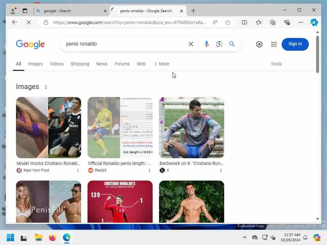Click the scrollbar down arrow
This screenshot has width=327, height=245.
pyautogui.click(x=317, y=219)
